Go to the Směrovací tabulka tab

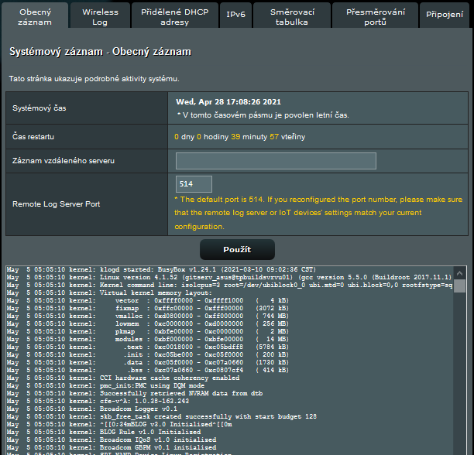pos(291,17)
